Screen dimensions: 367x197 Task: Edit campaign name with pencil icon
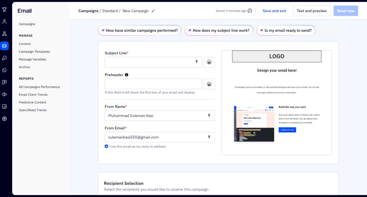153,11
